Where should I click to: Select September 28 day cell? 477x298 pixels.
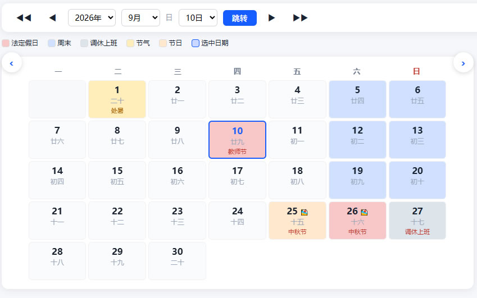click(x=57, y=261)
